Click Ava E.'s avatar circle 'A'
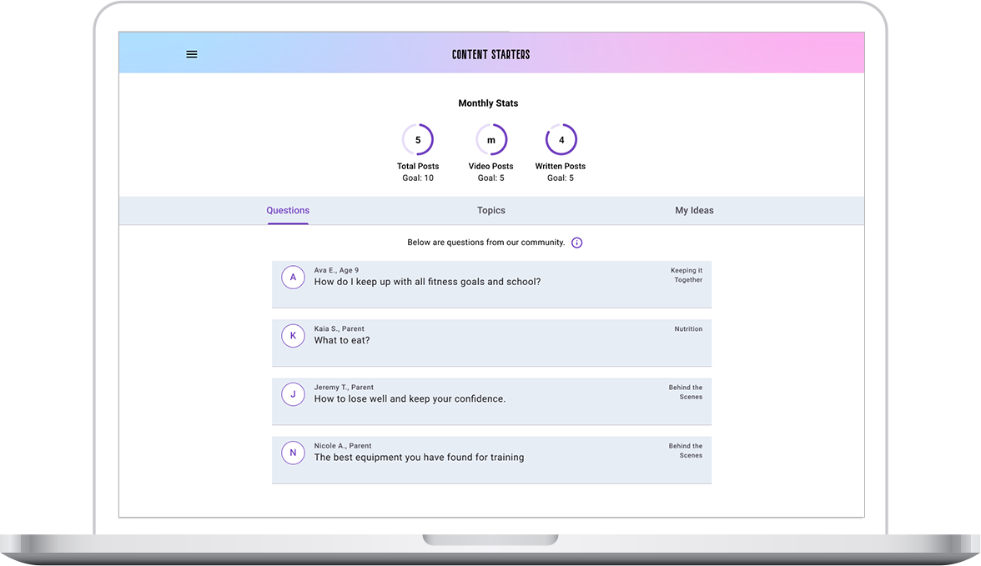This screenshot has height=566, width=981. (x=293, y=278)
